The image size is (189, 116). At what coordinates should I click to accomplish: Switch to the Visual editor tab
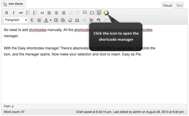pyautogui.click(x=168, y=5)
